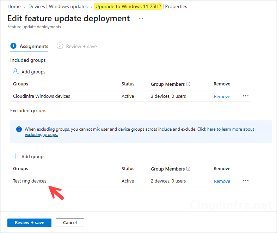Click the Properties breadcrumb text

(176, 7)
